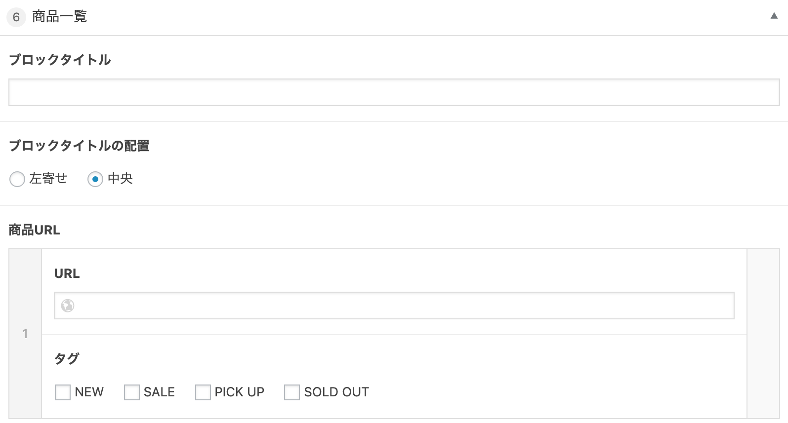Screen dimensions: 788x423
Task: Collapse the 商品一覧 block using triangle arrow
Action: (774, 16)
